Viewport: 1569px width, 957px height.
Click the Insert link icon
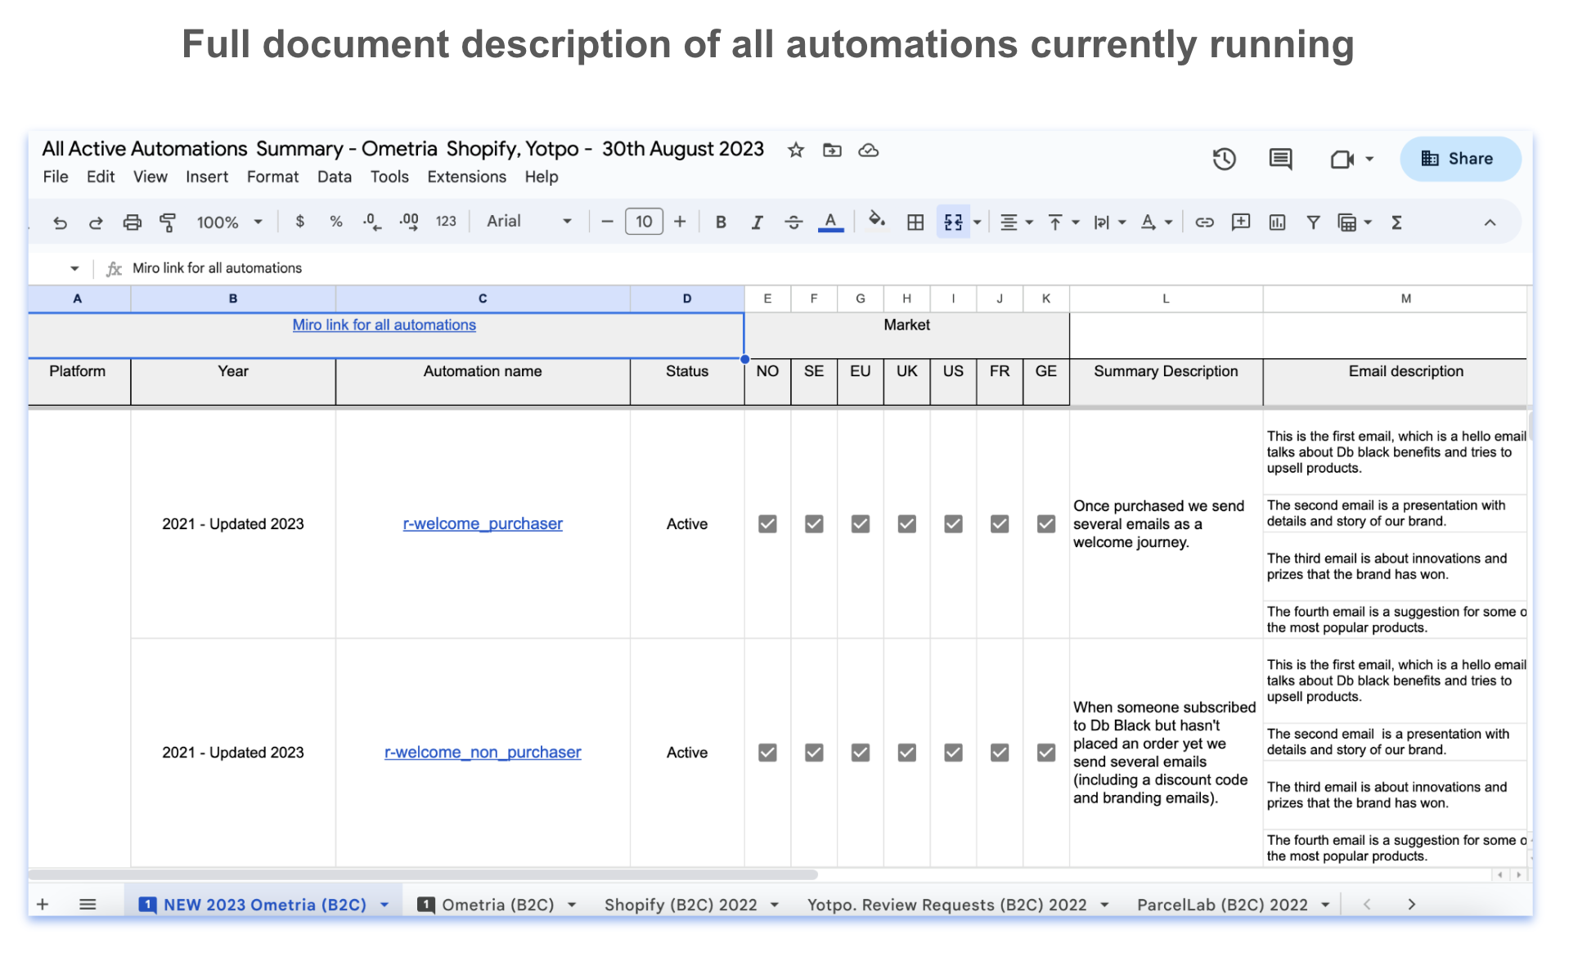click(1204, 222)
